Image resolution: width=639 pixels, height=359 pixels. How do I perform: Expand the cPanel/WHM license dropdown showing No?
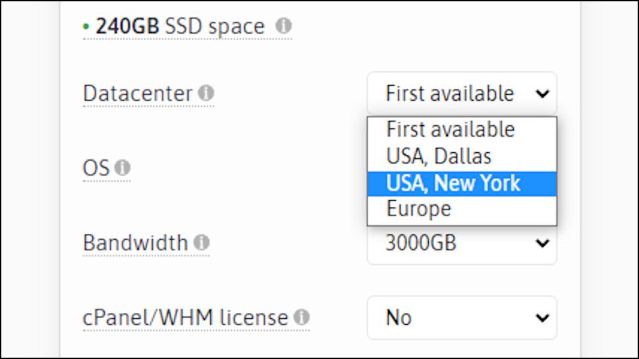click(x=461, y=318)
